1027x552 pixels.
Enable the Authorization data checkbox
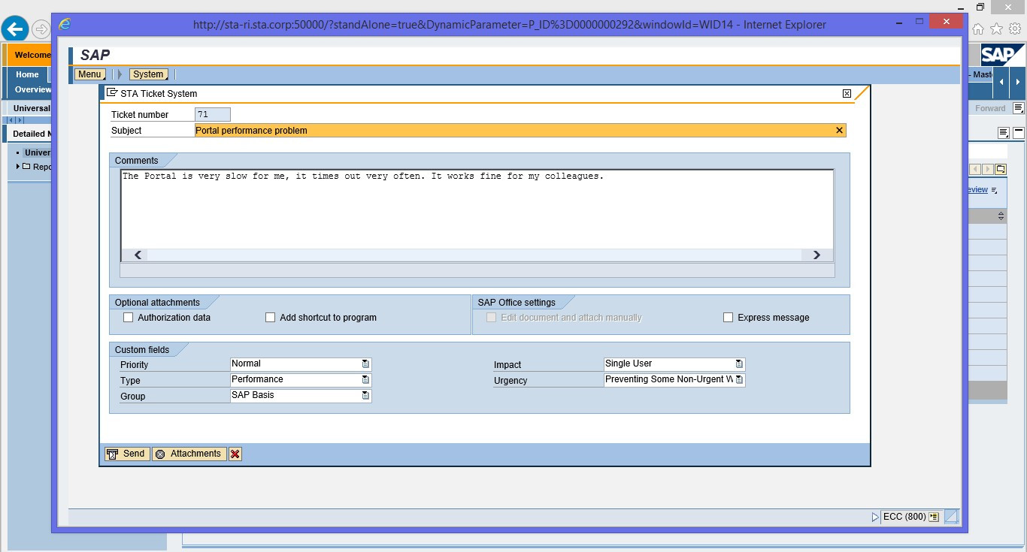(128, 318)
